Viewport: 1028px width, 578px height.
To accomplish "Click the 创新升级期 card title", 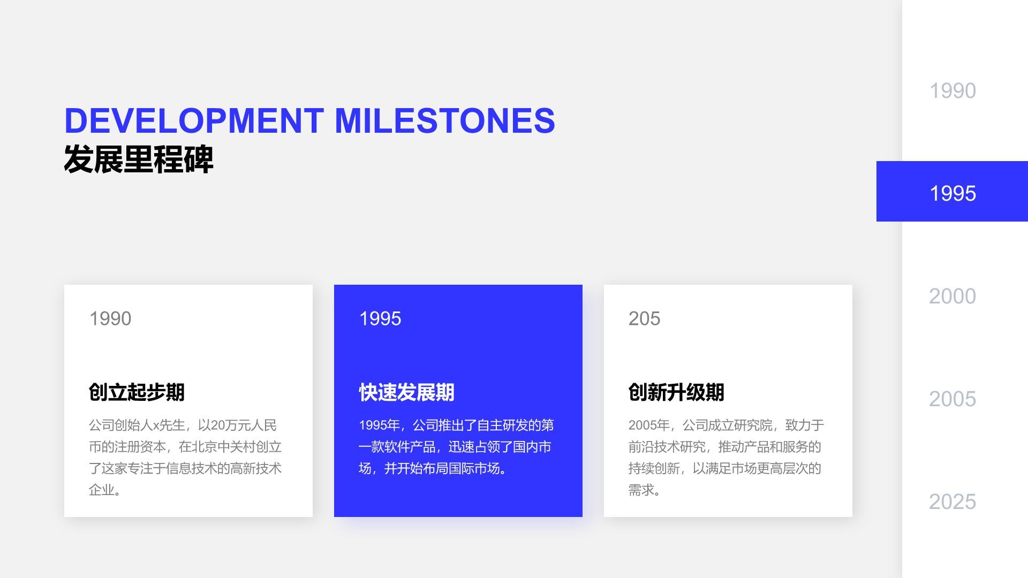I will 676,392.
